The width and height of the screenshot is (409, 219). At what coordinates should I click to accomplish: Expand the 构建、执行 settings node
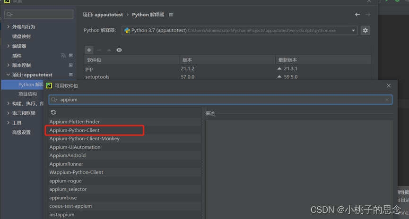coord(8,103)
